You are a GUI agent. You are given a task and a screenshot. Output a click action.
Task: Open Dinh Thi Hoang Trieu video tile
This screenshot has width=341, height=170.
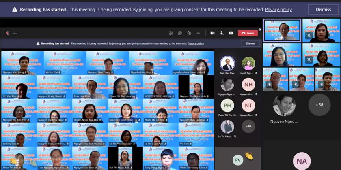196,158
